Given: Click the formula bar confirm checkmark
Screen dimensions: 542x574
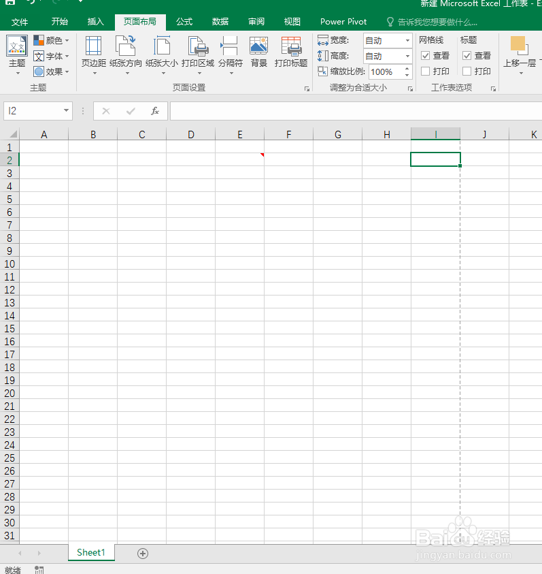Looking at the screenshot, I should point(131,111).
